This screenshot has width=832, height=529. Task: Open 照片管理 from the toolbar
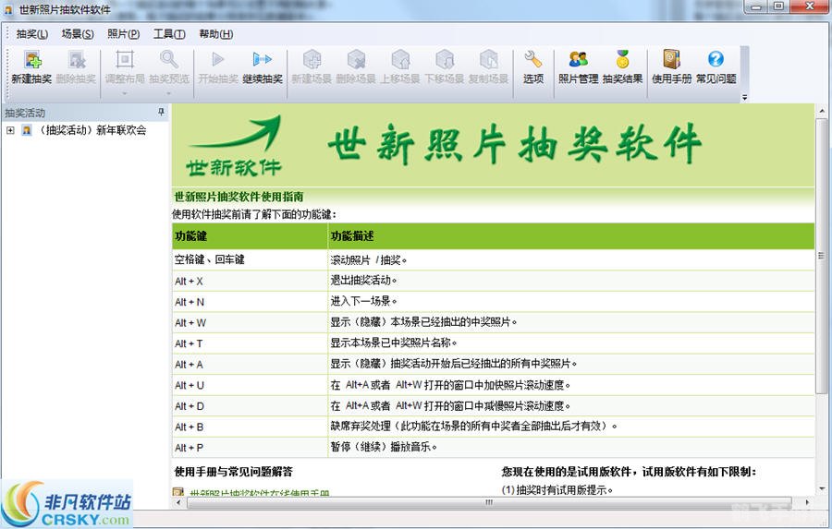tap(578, 59)
